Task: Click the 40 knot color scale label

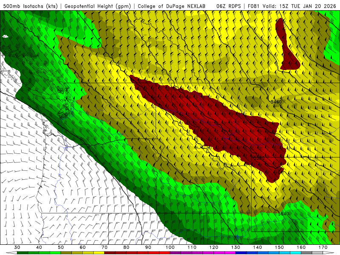Action: [x=39, y=247]
